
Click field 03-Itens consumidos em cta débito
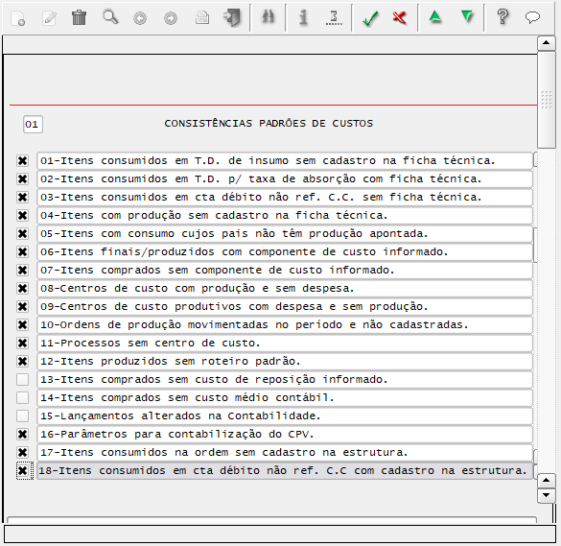coord(285,198)
